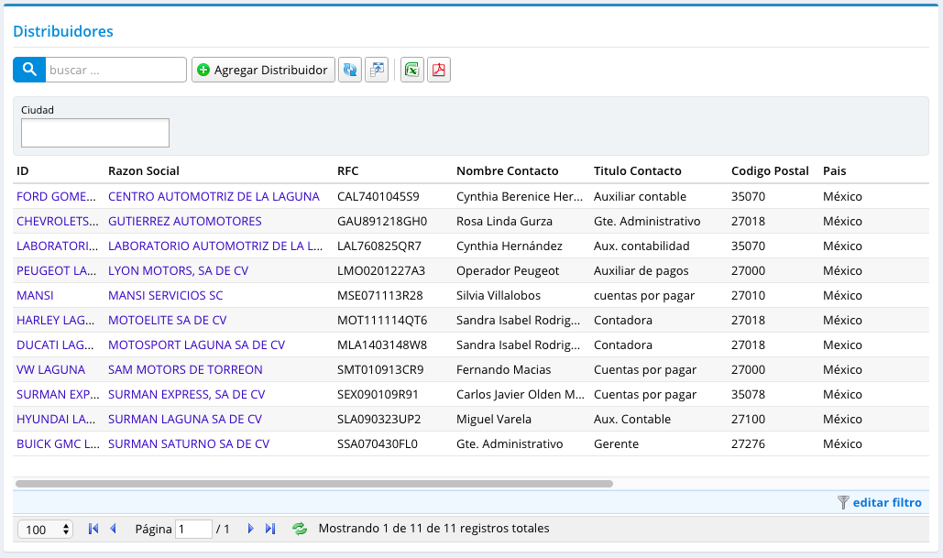Jump to the last page of records
The width and height of the screenshot is (943, 558).
[270, 529]
